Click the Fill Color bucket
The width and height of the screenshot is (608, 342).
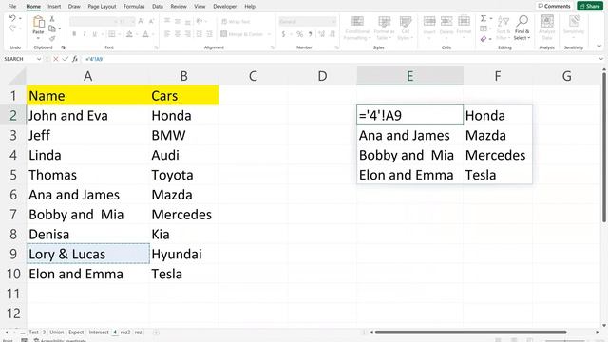(x=129, y=34)
